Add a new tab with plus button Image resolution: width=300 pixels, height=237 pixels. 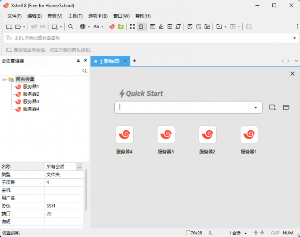click(135, 61)
